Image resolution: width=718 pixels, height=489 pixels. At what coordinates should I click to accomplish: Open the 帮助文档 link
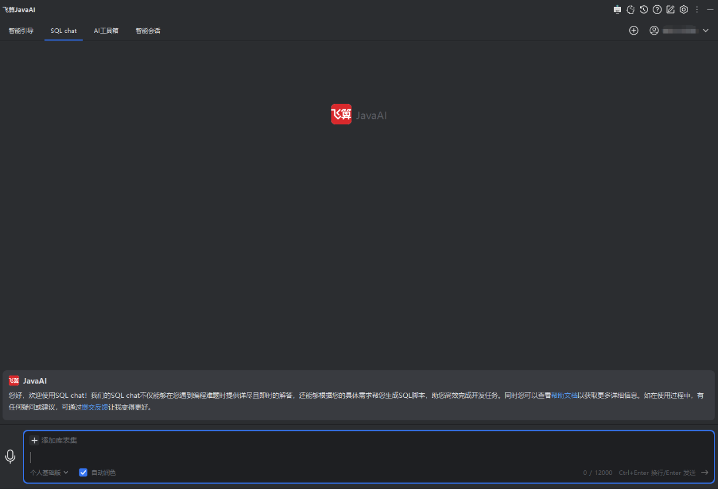click(x=564, y=396)
